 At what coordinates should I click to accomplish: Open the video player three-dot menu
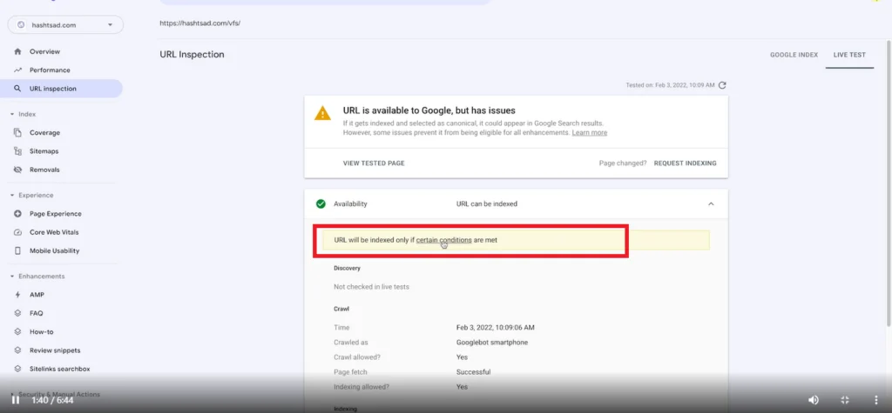point(876,400)
